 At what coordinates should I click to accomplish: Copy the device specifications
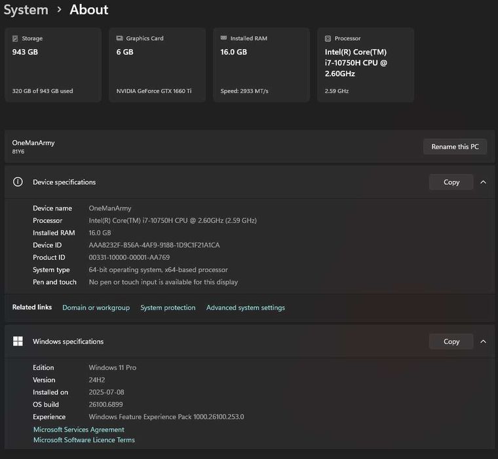[451, 182]
